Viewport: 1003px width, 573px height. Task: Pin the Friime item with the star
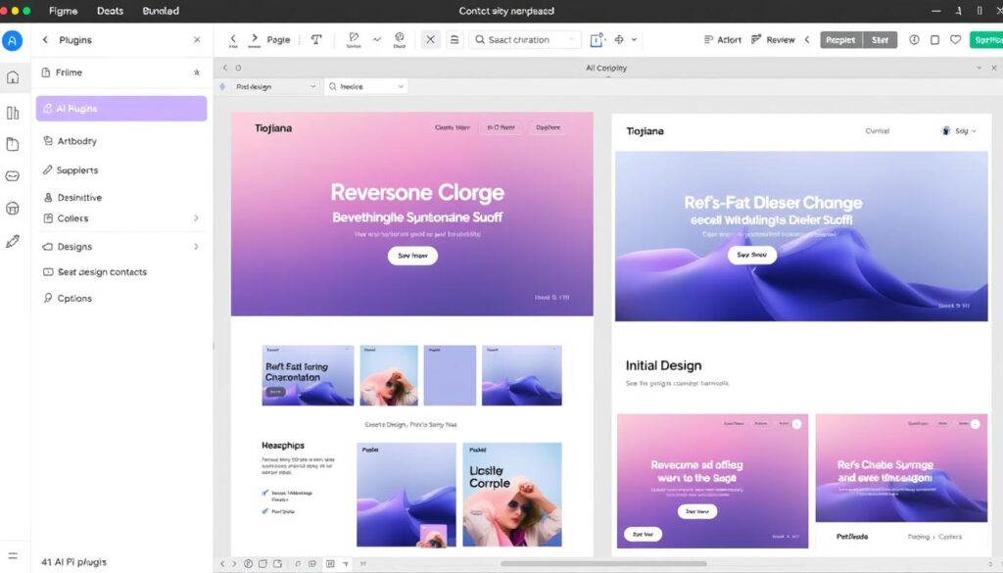coord(196,72)
